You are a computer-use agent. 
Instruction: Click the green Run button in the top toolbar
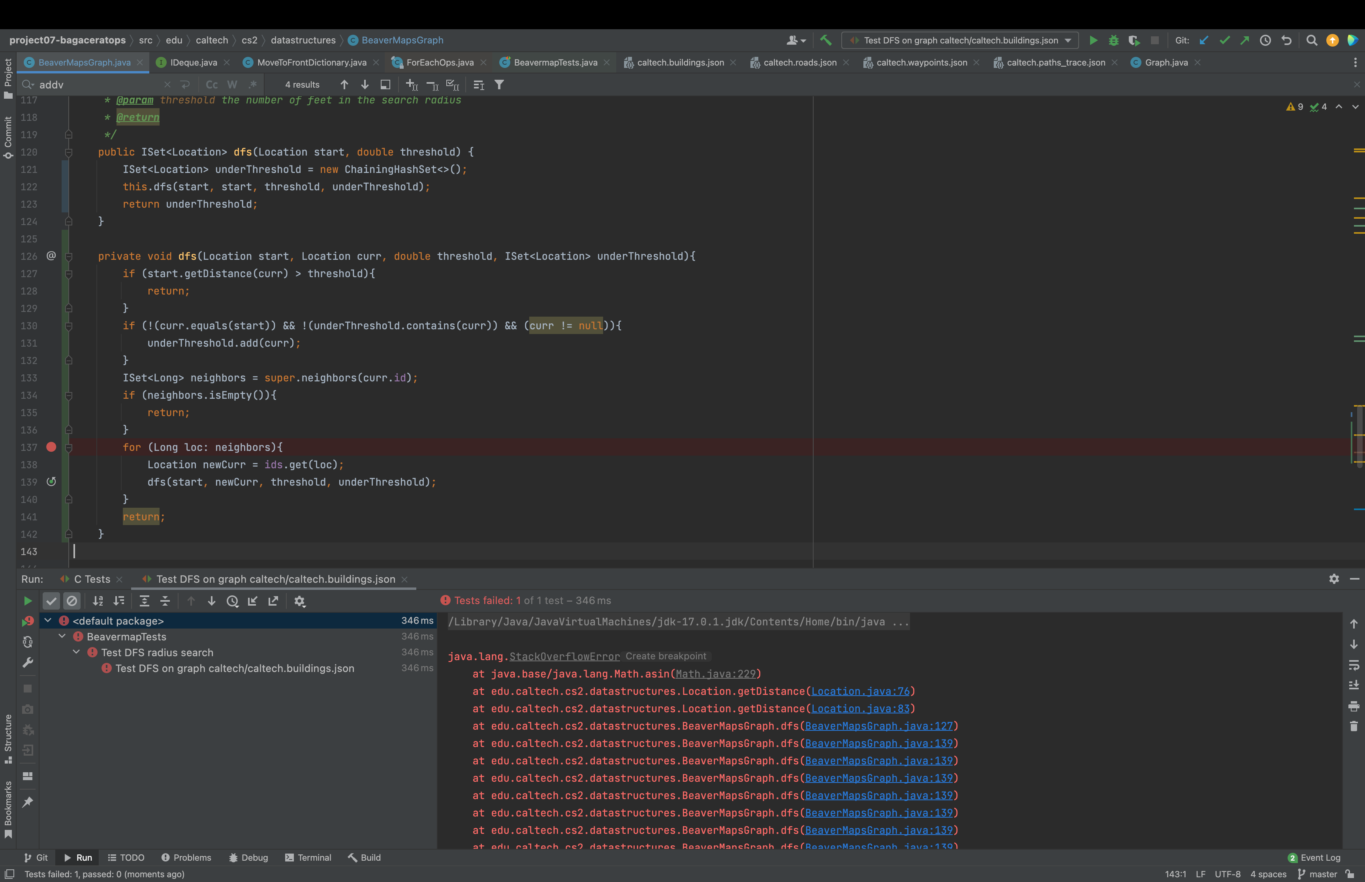coord(1093,40)
